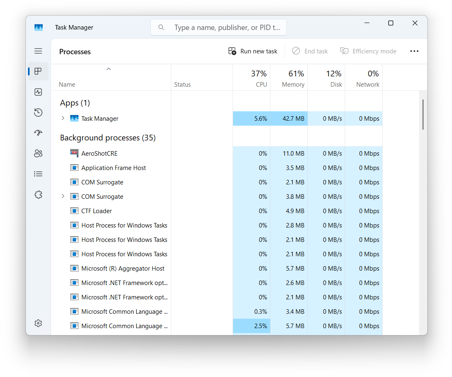Toggle sort direction with the Name column arrow
The height and width of the screenshot is (377, 452).
(x=108, y=69)
